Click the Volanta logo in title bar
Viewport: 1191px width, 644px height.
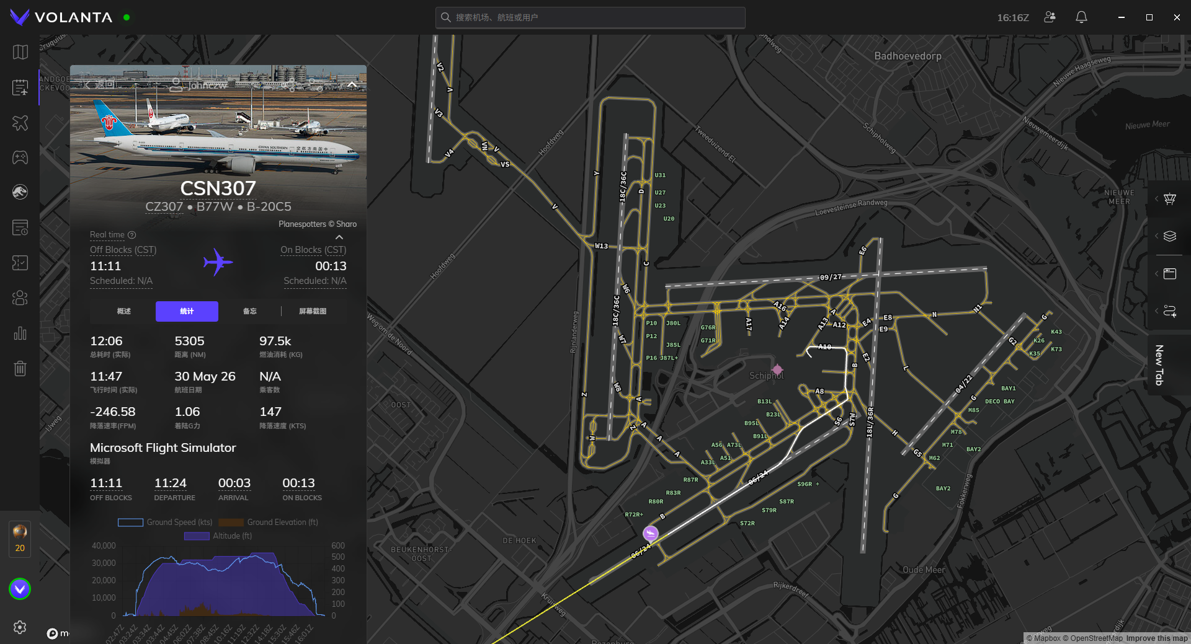(x=61, y=17)
